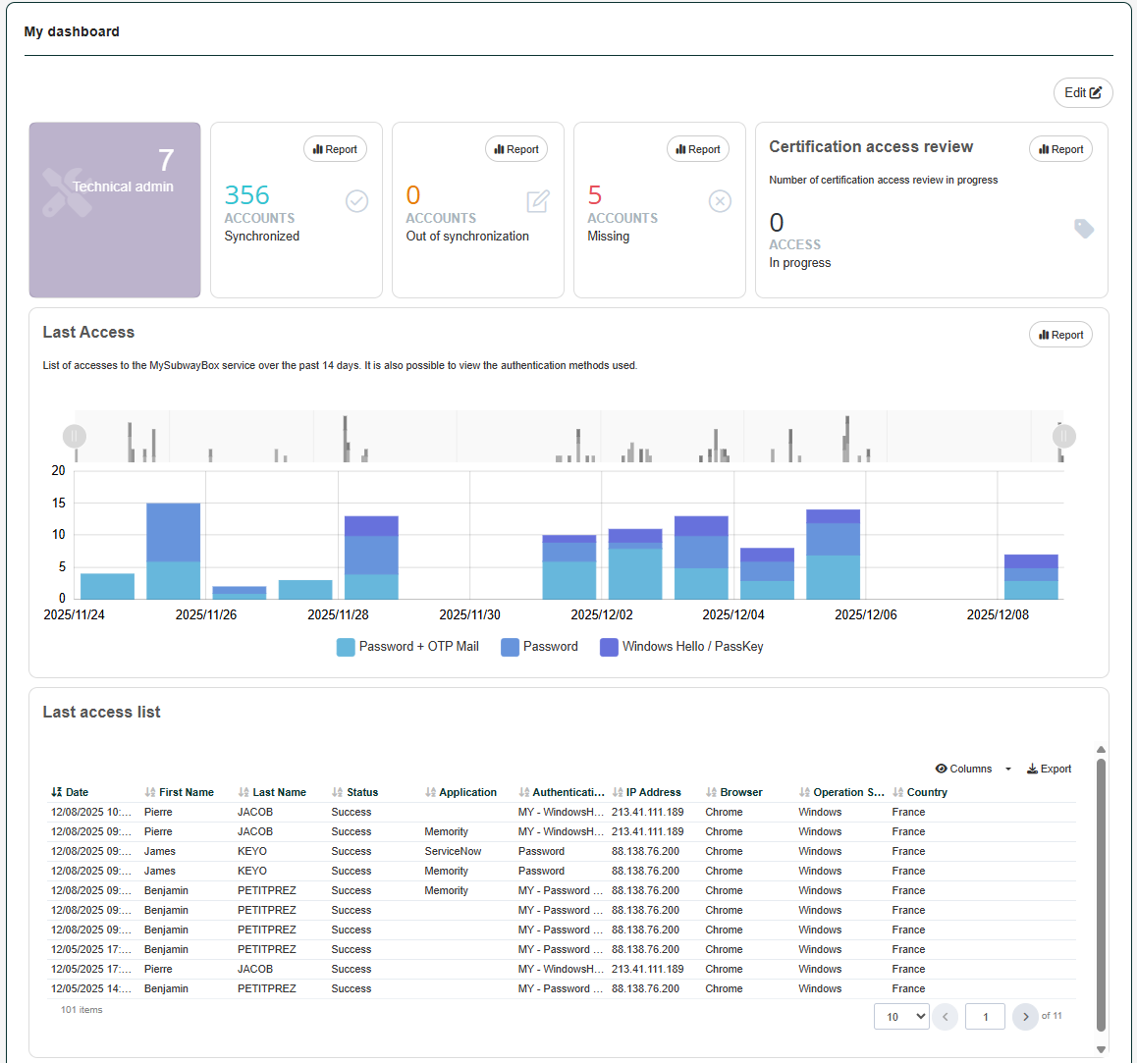1137x1063 pixels.
Task: Open the Last Access chart Report
Action: point(1060,335)
